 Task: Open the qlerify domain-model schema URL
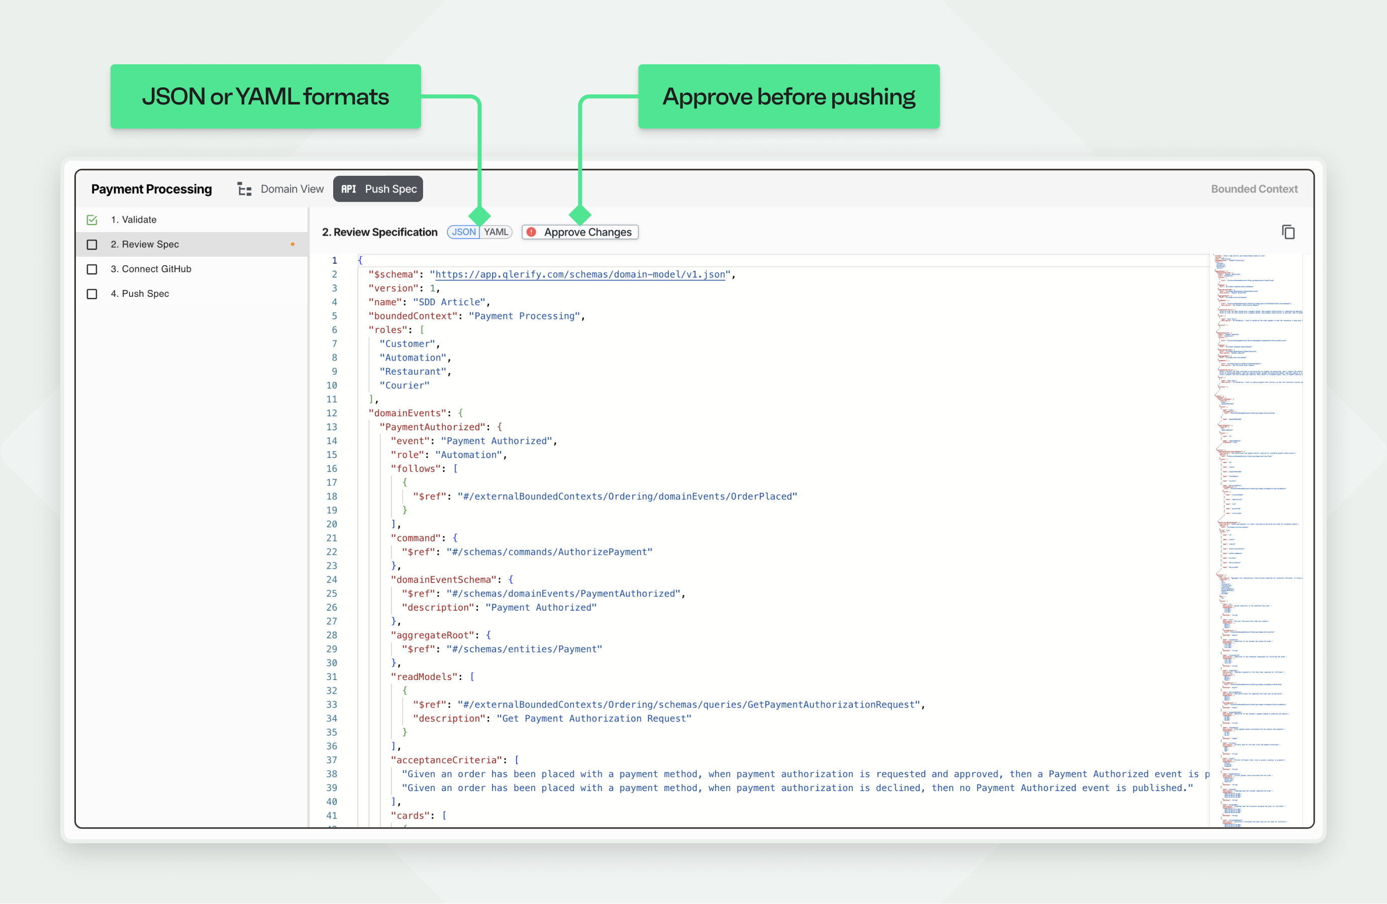[x=580, y=274]
